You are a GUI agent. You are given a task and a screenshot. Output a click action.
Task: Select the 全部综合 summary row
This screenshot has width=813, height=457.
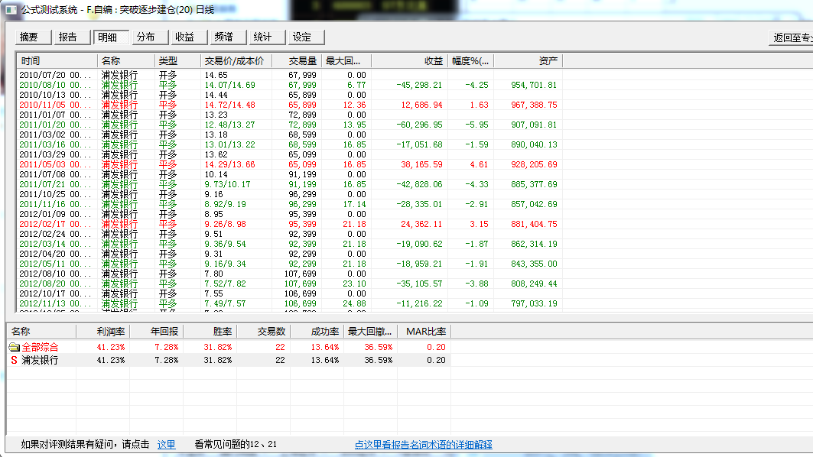click(229, 347)
